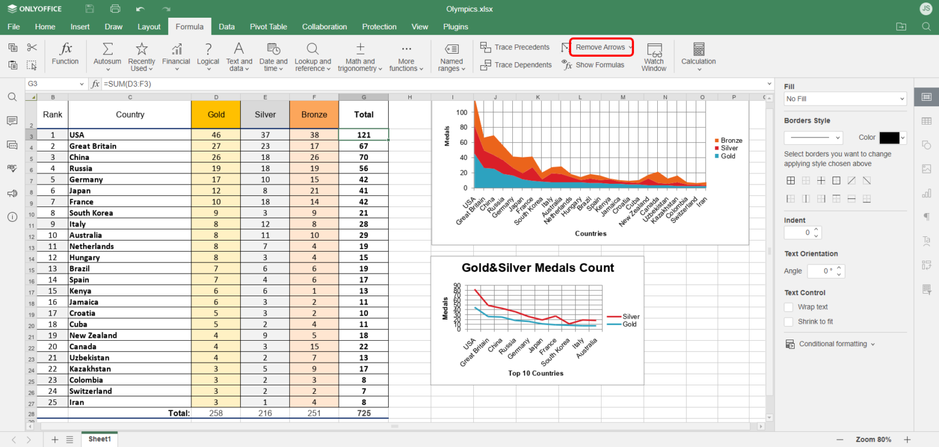
Task: Open Table settings in the right sidebar
Action: pos(926,121)
